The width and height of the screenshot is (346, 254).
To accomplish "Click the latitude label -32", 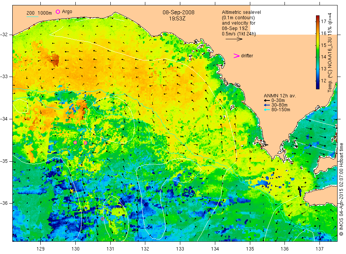I will (x=4, y=35).
